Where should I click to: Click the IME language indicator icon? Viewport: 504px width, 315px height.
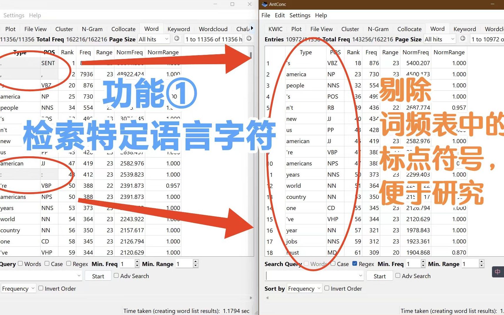[498, 272]
